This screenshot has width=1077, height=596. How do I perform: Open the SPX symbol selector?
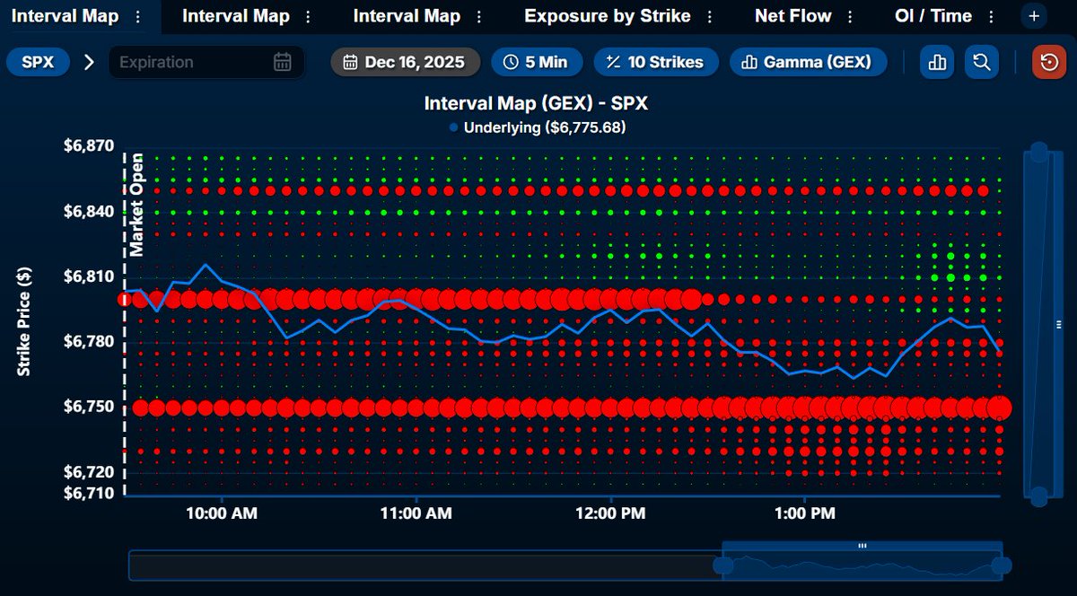38,62
